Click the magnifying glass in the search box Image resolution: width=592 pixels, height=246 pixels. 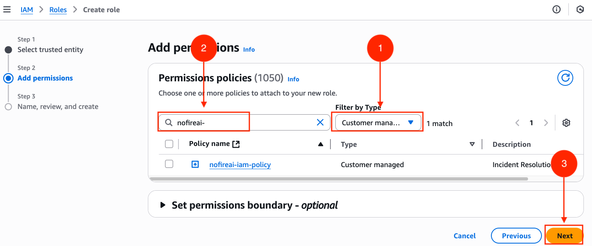tap(168, 122)
